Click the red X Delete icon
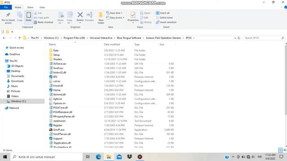This screenshot has height=161, width=287. coord(80,15)
